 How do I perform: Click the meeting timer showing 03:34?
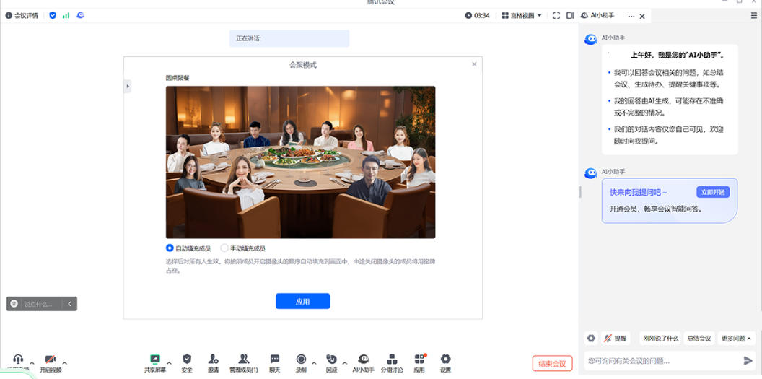[477, 16]
